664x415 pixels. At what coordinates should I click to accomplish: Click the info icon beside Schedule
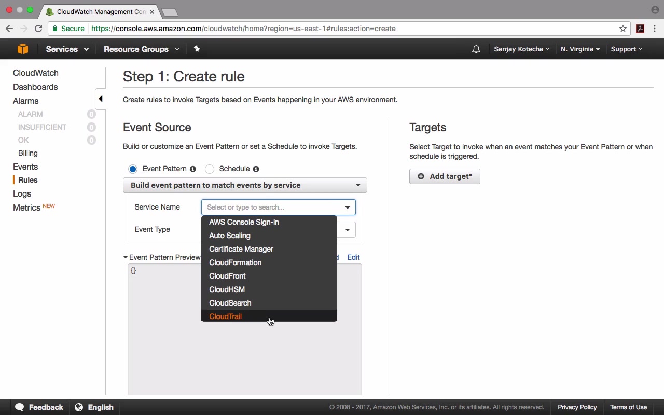(256, 169)
